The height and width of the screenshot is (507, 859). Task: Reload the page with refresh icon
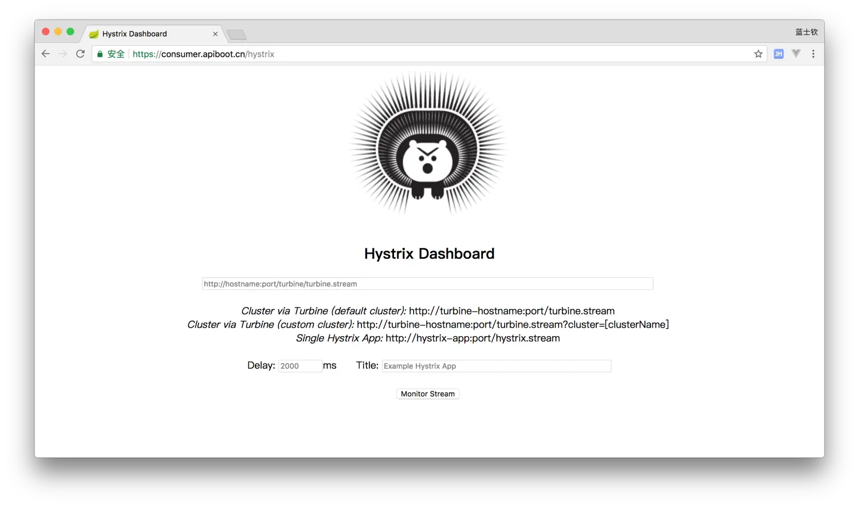80,54
